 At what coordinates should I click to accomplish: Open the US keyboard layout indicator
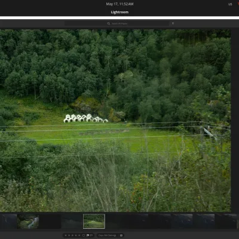click(230, 4)
